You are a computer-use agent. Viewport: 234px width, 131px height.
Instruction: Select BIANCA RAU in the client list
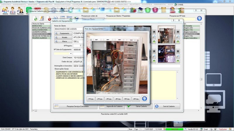[x=41, y=26]
